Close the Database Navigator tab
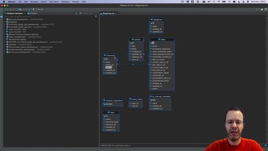The height and width of the screenshot is (151, 268). [25, 13]
